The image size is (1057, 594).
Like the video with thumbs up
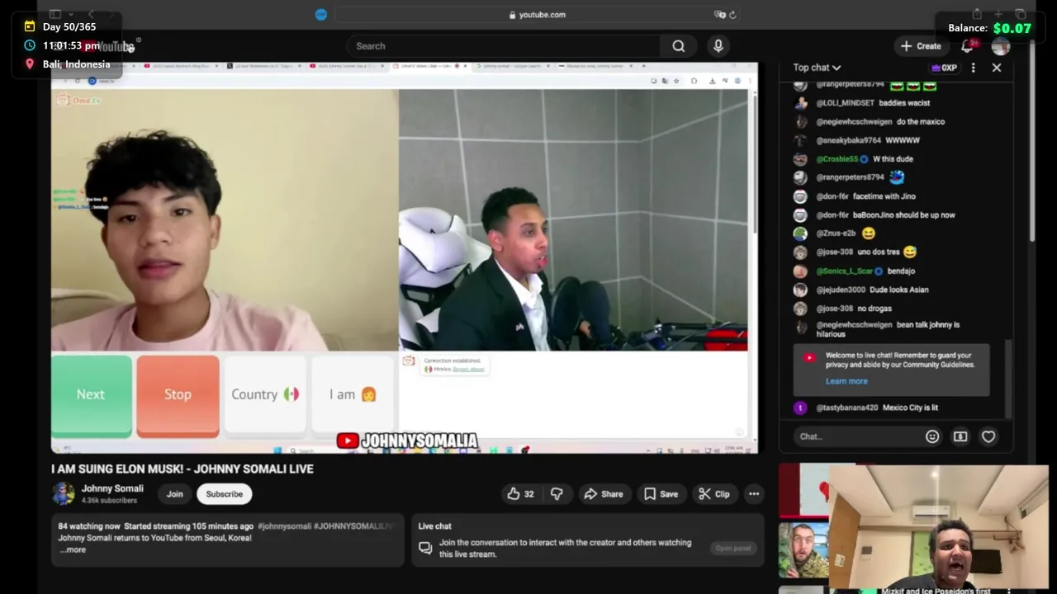pyautogui.click(x=520, y=494)
